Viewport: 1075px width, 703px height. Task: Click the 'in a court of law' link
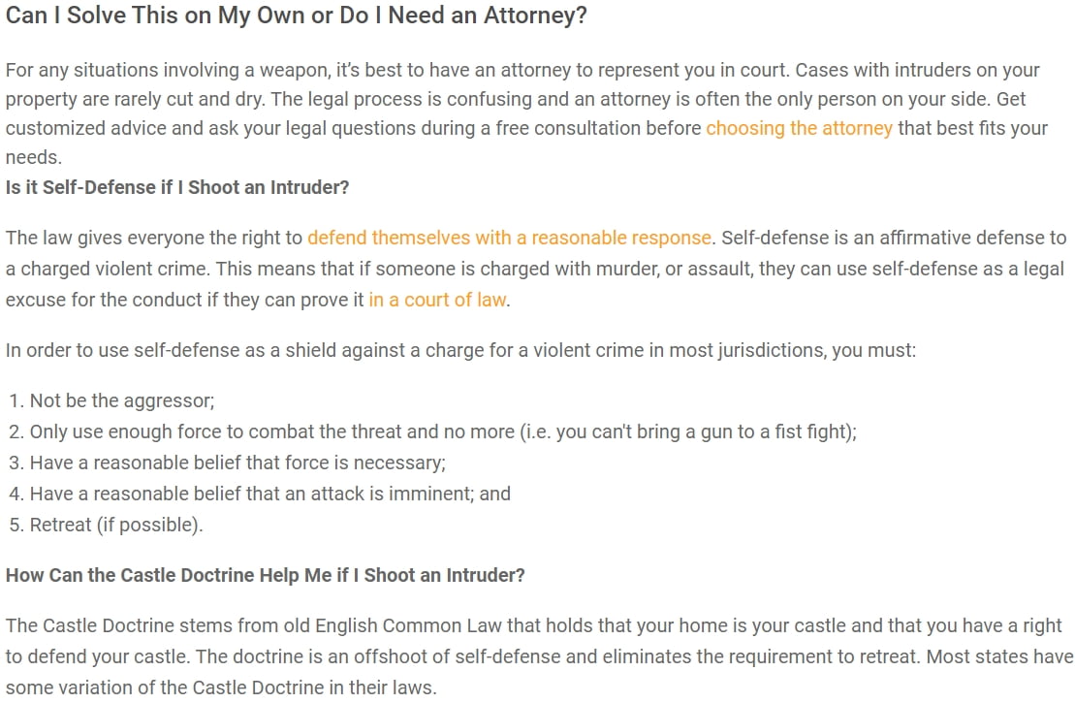pos(437,300)
